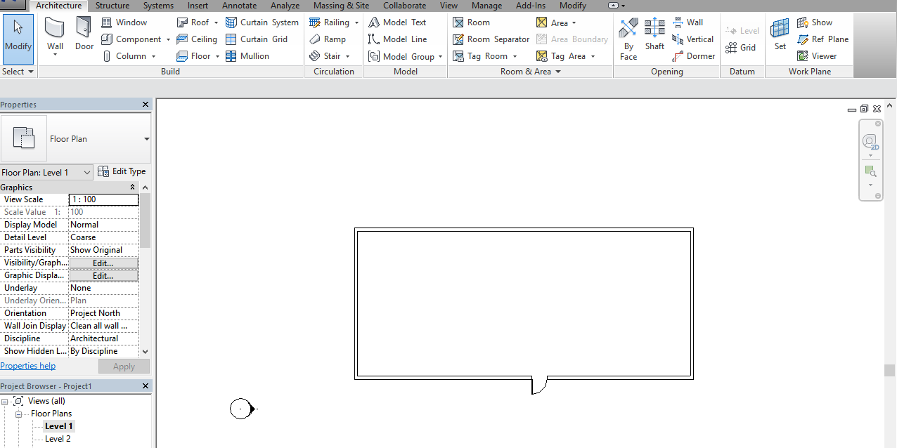Open the Structure ribbon tab
The height and width of the screenshot is (448, 897).
click(x=112, y=6)
